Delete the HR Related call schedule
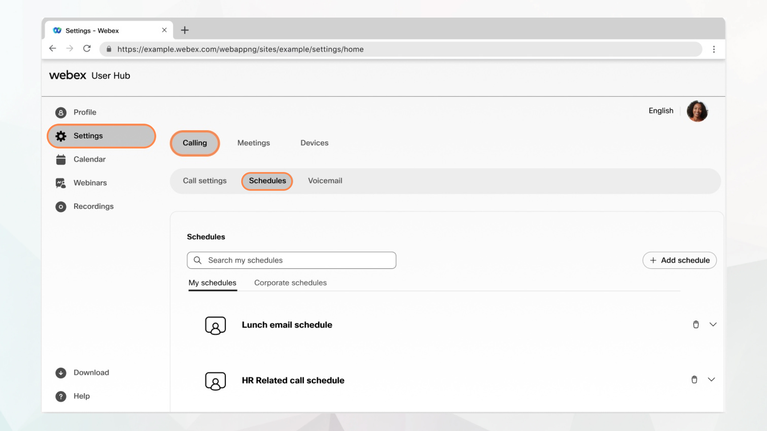The height and width of the screenshot is (431, 767). pyautogui.click(x=695, y=380)
